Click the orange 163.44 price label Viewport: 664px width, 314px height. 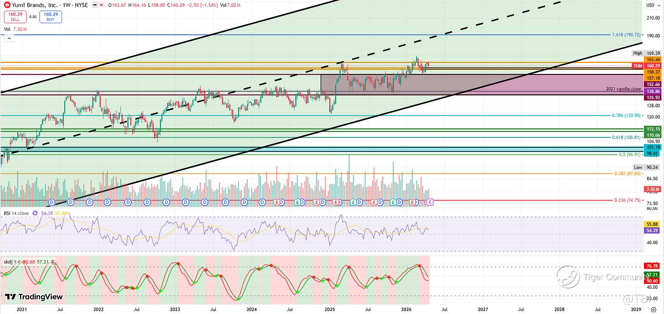(x=653, y=60)
